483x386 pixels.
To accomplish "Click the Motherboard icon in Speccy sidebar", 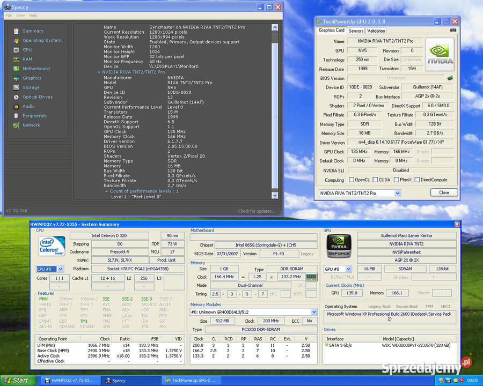I will click(16, 69).
